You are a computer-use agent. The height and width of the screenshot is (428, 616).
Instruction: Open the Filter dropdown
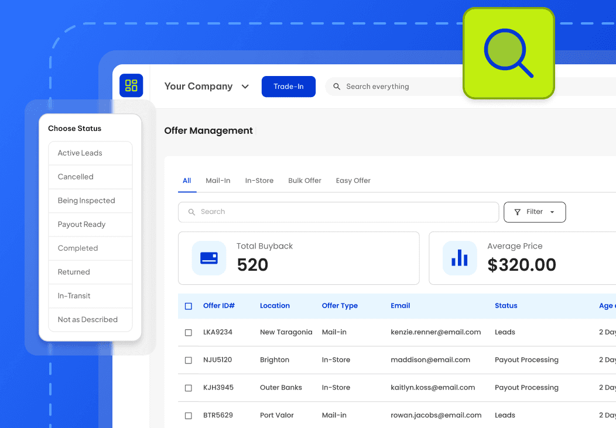click(x=535, y=212)
